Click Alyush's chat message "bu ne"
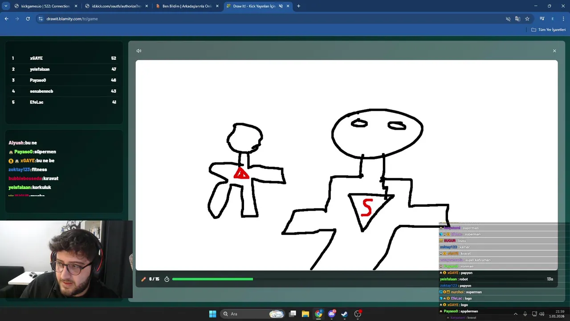 click(x=31, y=143)
